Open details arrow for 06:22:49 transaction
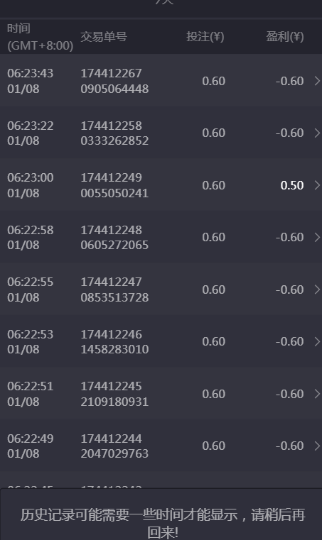This screenshot has width=322, height=540. [x=317, y=446]
